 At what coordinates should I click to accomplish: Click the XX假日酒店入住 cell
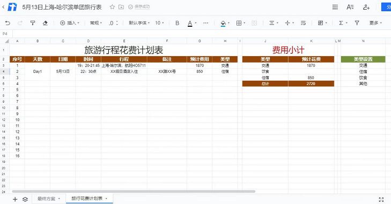coord(124,72)
